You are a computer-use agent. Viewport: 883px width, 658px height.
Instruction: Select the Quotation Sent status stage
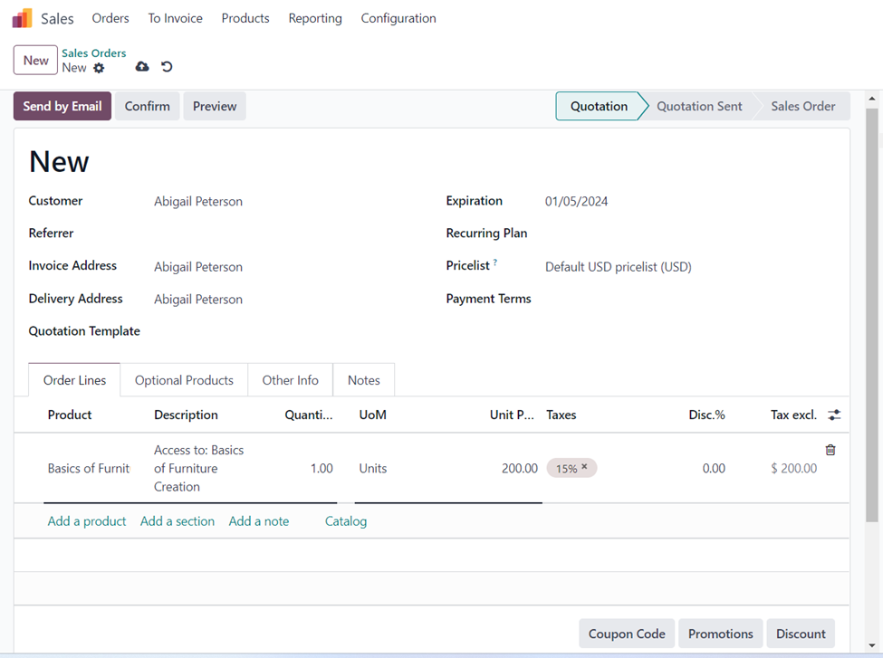699,106
